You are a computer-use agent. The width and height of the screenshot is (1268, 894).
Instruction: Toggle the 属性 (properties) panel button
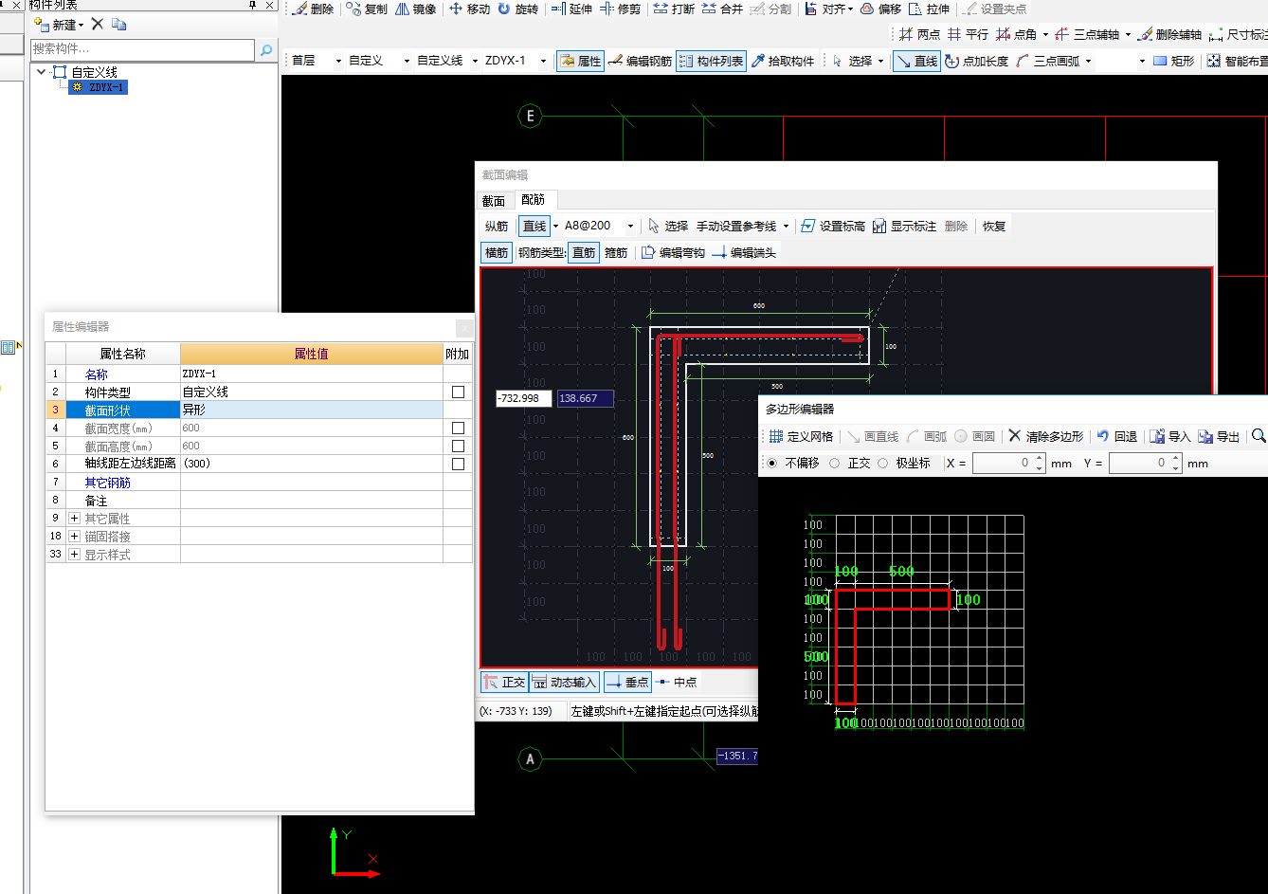coord(580,61)
